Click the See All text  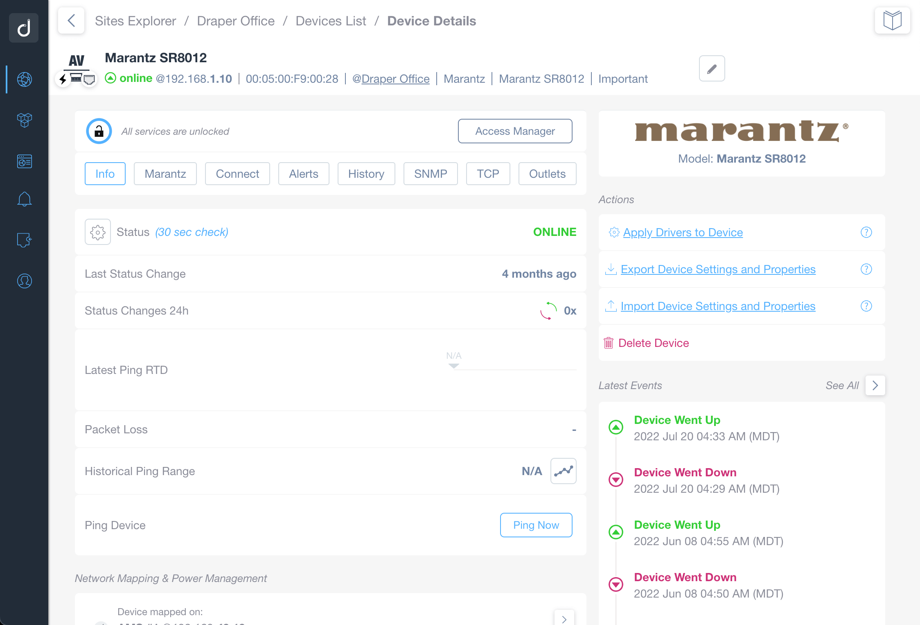point(842,385)
